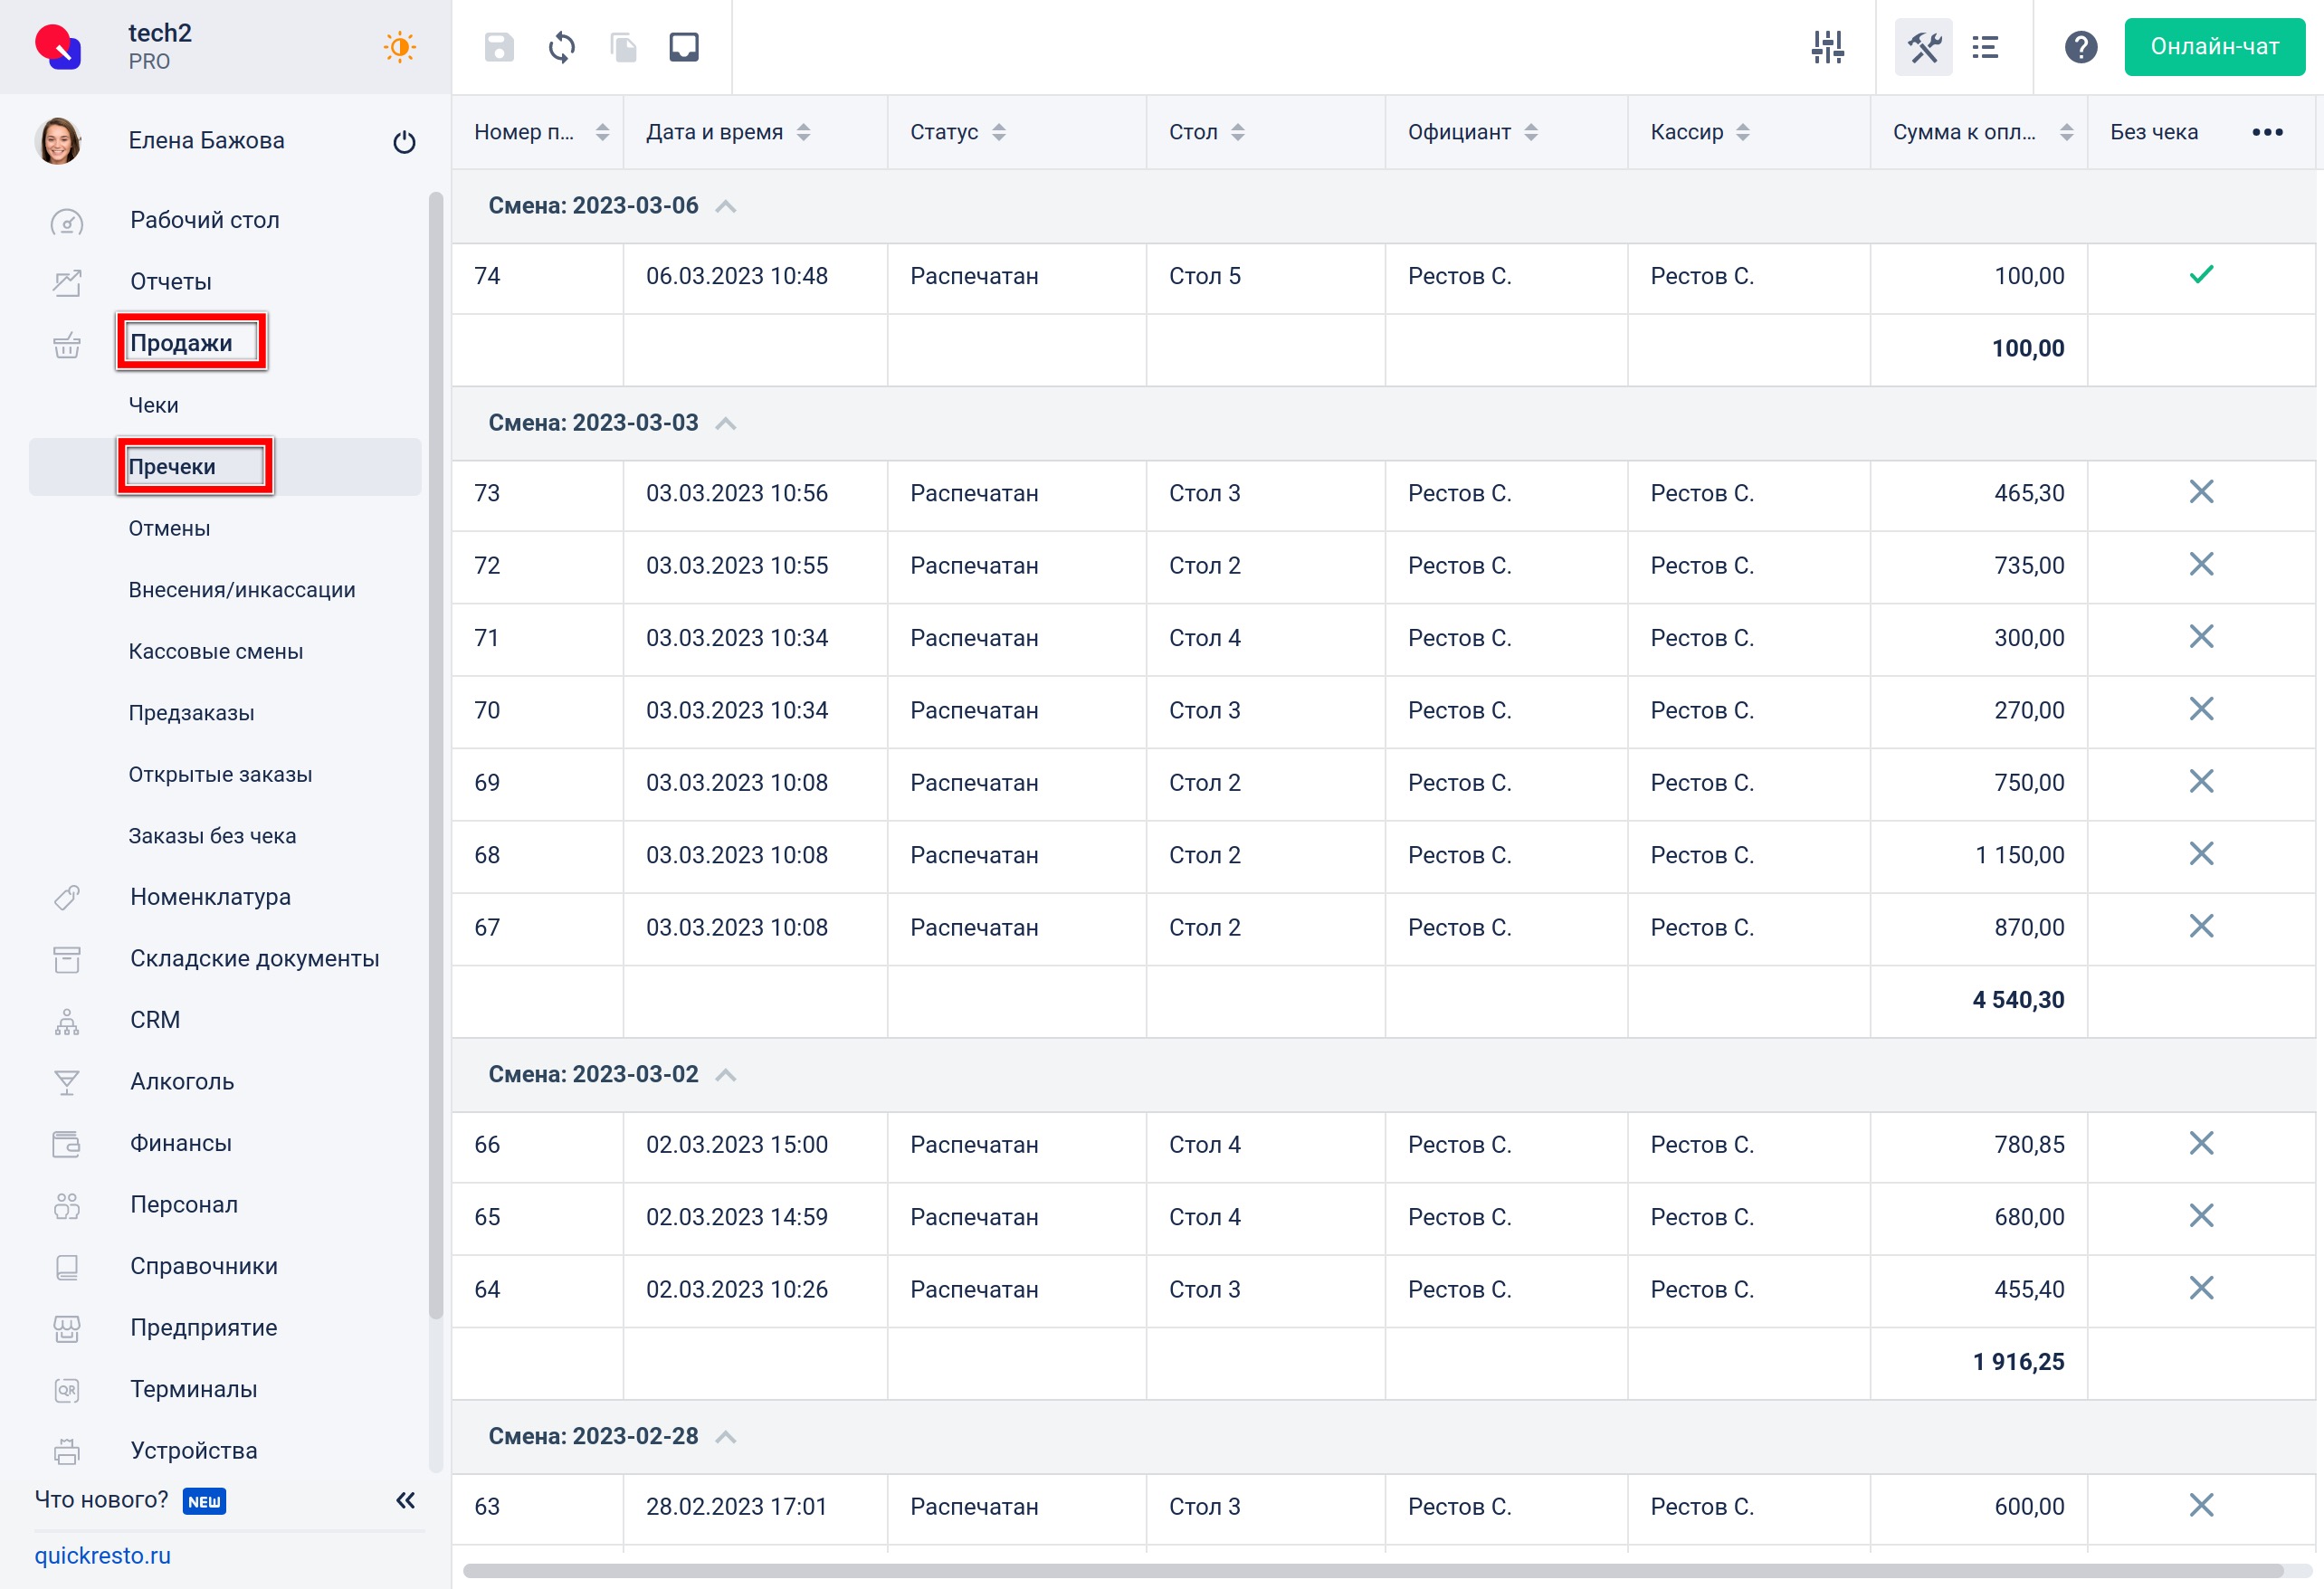
Task: Collapse the Смена: 2023-03-03 group
Action: 726,423
